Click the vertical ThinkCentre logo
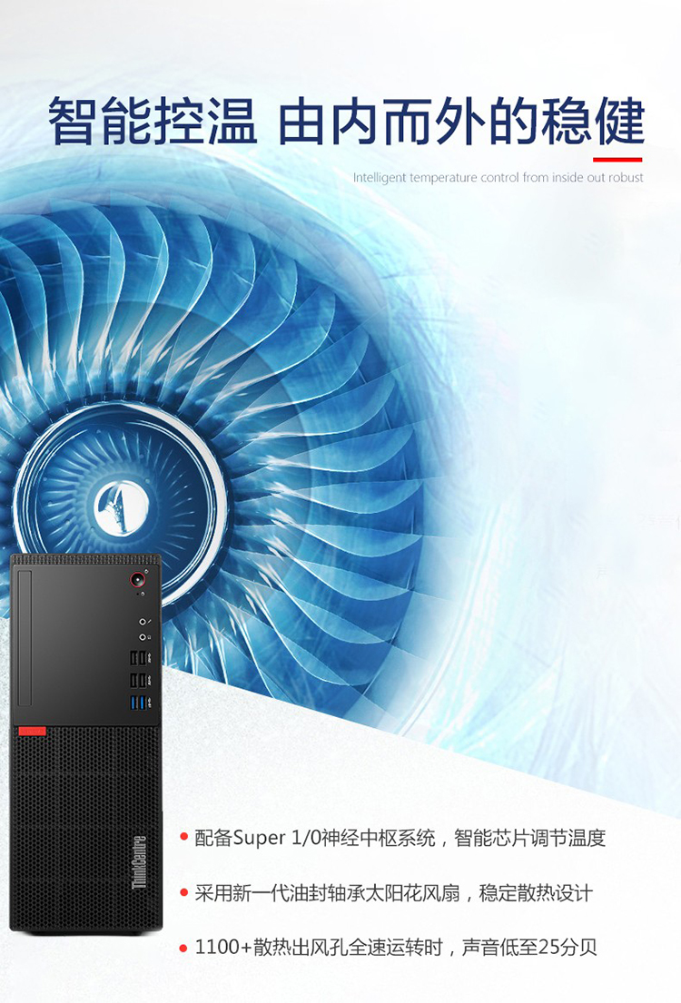Viewport: 681px width, 1003px height. click(139, 861)
